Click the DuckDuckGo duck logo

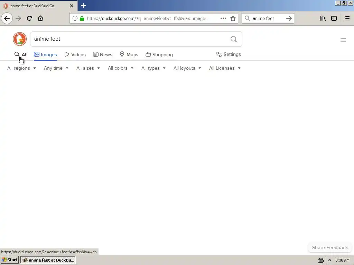[x=20, y=39]
